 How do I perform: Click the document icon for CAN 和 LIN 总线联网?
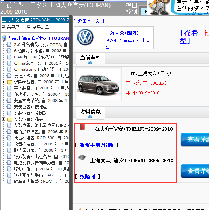(x=9, y=57)
